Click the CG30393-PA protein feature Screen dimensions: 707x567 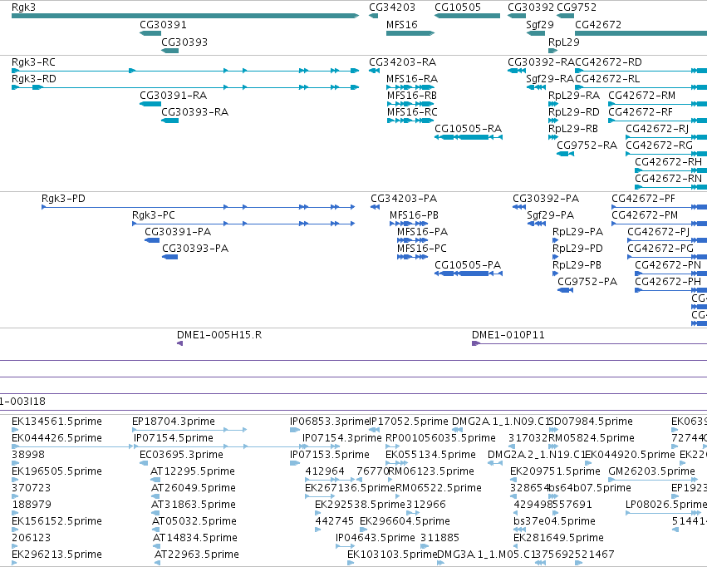170,257
